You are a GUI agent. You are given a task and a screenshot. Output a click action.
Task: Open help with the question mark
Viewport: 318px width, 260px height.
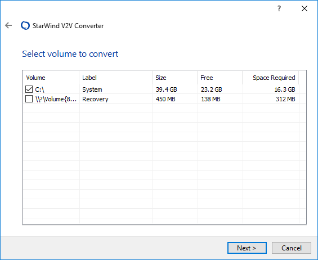[x=279, y=8]
